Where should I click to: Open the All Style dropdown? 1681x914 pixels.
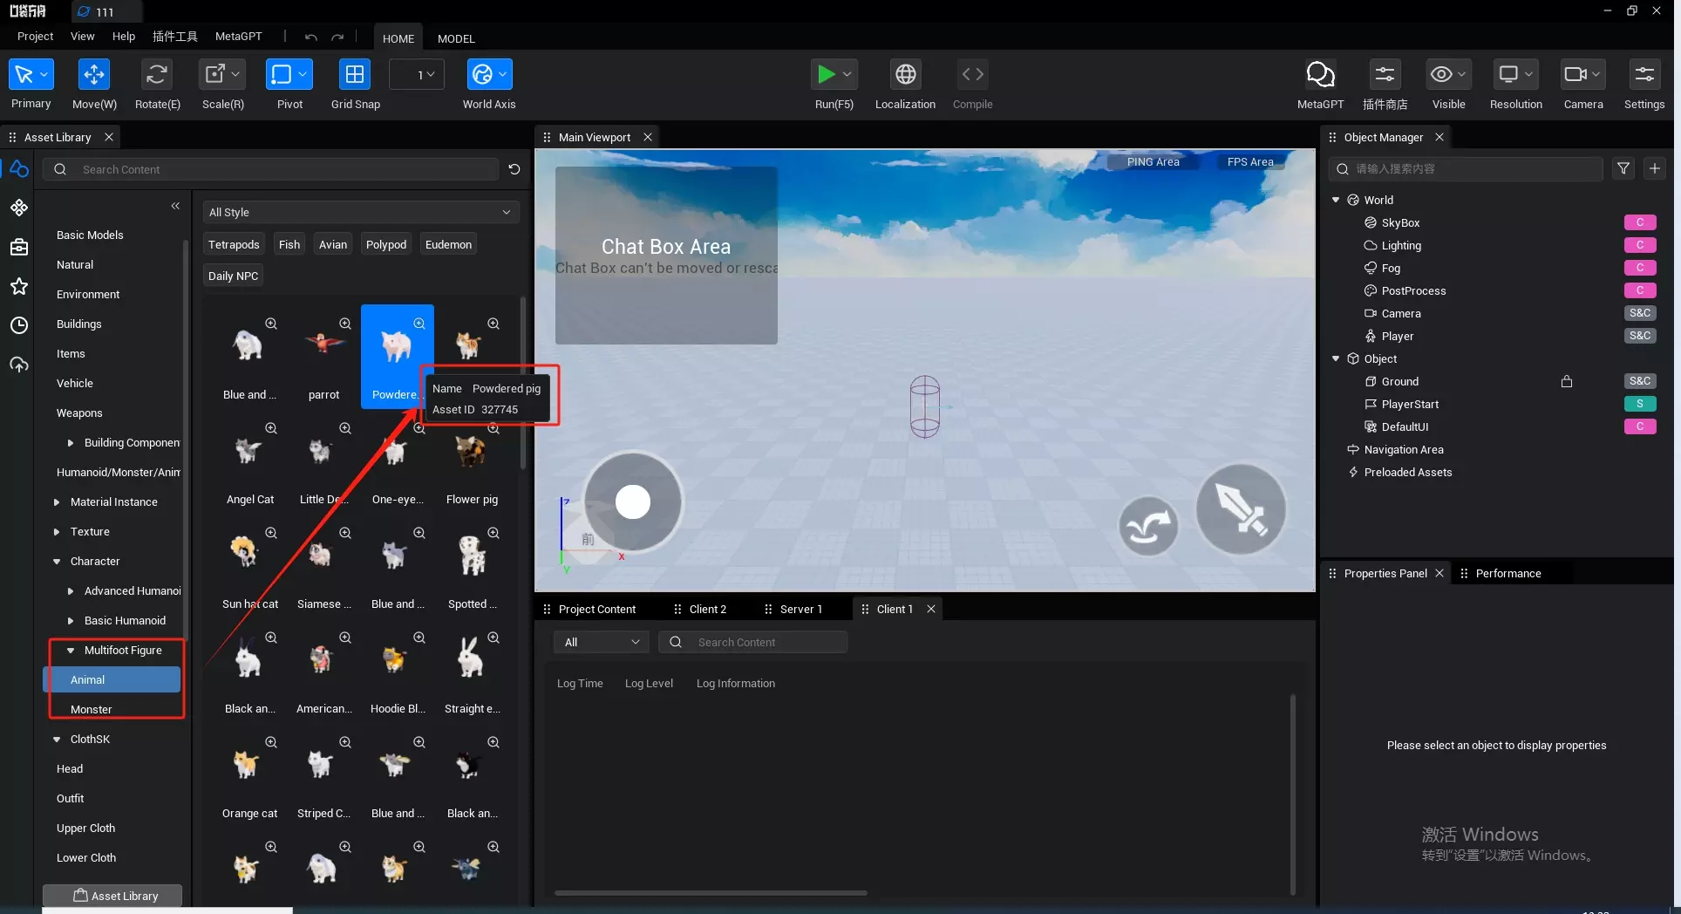(x=360, y=212)
